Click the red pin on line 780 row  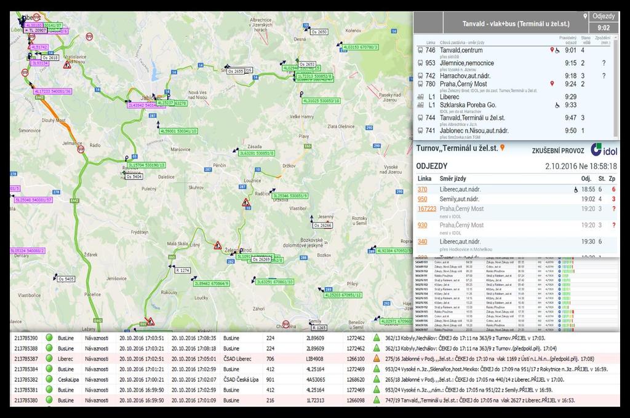(552, 84)
